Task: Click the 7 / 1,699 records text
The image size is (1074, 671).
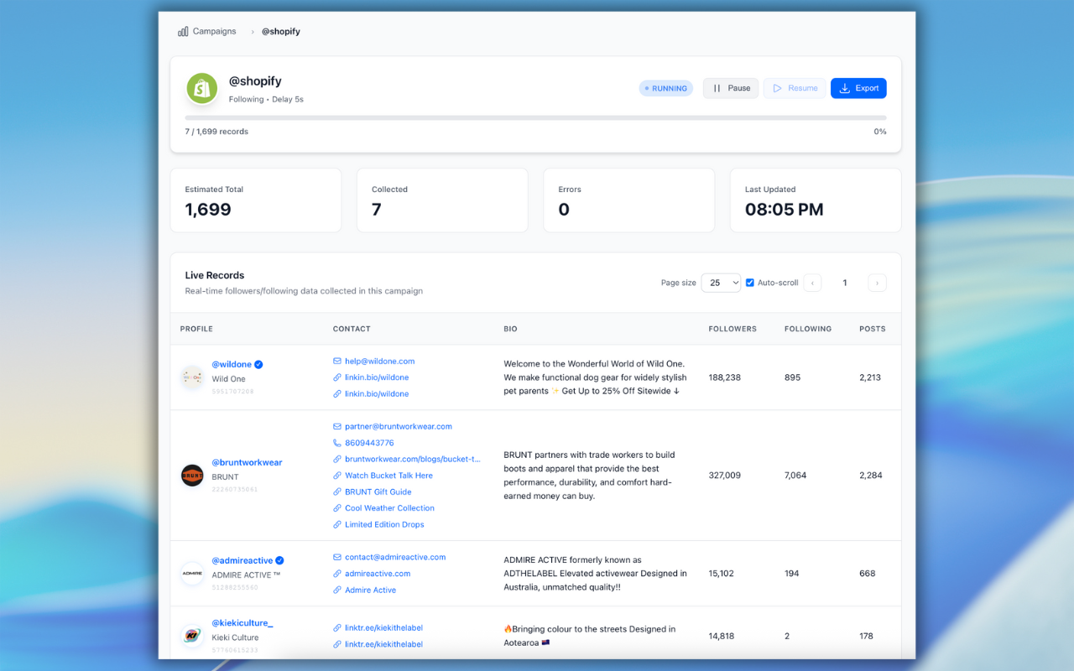Action: pyautogui.click(x=216, y=132)
